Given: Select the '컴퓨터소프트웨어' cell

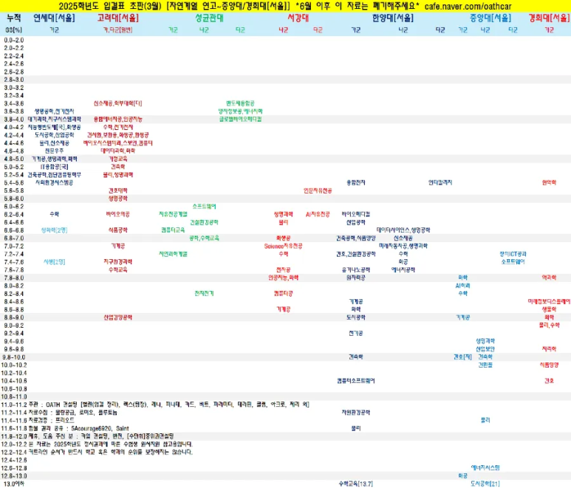Looking at the screenshot, I should [356, 381].
